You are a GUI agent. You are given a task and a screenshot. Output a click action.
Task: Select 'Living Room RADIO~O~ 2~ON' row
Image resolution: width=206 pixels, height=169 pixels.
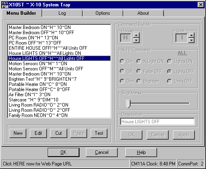coord(59,105)
